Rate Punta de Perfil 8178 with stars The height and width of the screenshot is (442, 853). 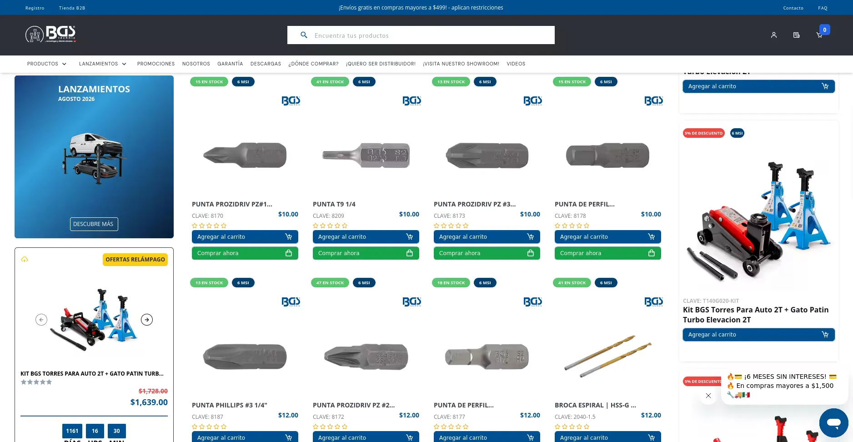coord(572,226)
